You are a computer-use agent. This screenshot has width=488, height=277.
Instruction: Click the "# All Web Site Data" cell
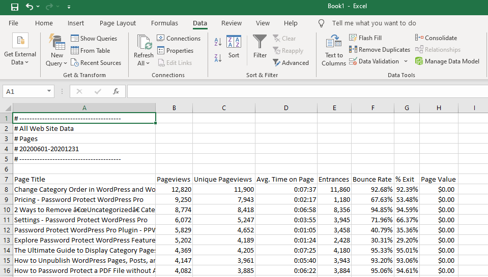[84, 129]
